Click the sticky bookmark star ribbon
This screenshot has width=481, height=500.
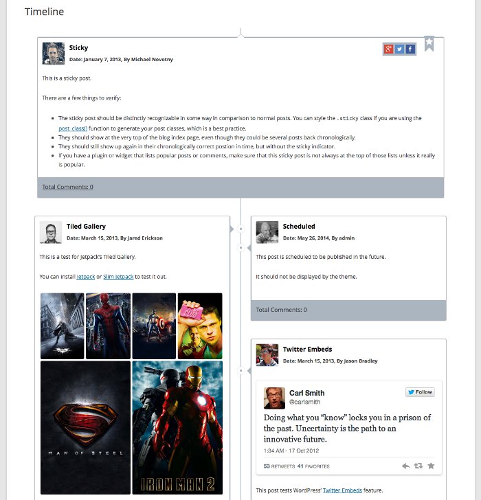[x=429, y=43]
